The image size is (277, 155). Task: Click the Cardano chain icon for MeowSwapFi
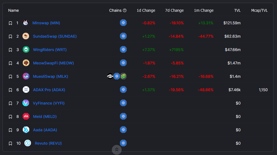123,63
